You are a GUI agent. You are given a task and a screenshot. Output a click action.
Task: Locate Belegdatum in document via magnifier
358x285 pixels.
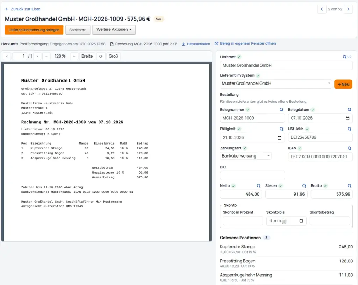(349, 110)
